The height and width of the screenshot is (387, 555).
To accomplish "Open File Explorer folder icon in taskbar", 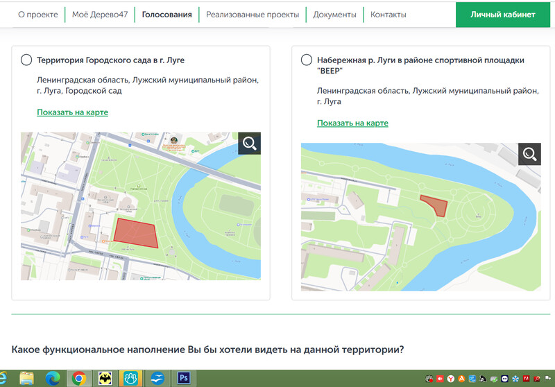I will click(x=27, y=378).
